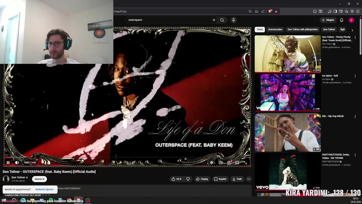Select the Aramanızdan filter chip
This screenshot has width=362, height=204.
[275, 29]
